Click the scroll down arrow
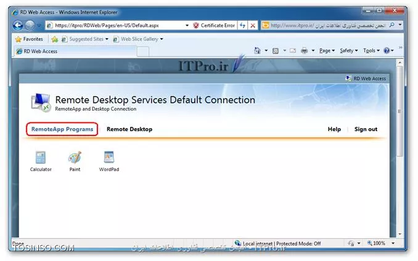The width and height of the screenshot is (418, 261). 400,234
